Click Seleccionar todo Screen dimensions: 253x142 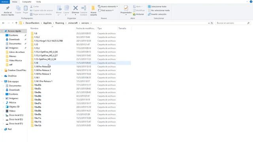coord(157,7)
